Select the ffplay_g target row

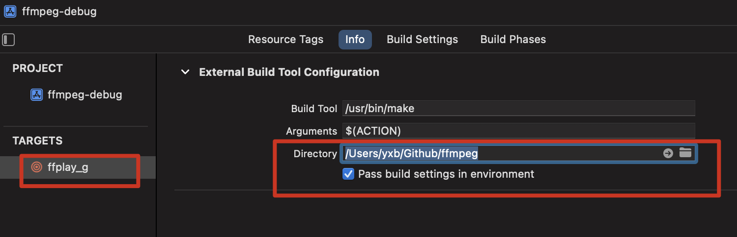(x=78, y=167)
